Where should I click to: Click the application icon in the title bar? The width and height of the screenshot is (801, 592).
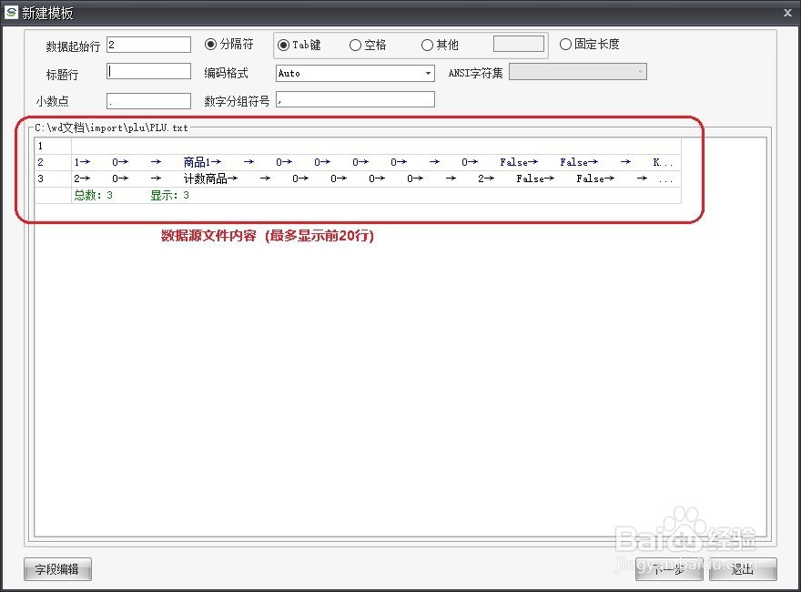tap(13, 13)
